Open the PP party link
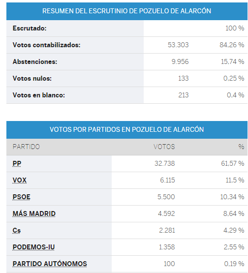Screen dimensions: 248x273 point(17,163)
